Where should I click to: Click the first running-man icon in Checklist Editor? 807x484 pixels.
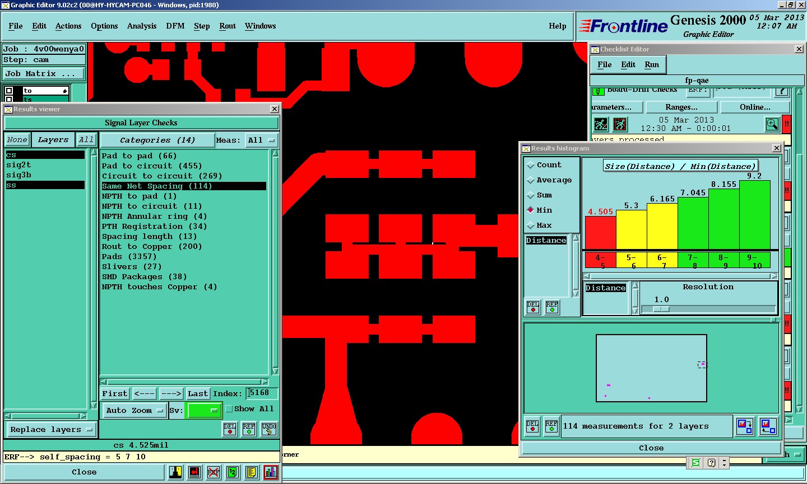coord(601,124)
